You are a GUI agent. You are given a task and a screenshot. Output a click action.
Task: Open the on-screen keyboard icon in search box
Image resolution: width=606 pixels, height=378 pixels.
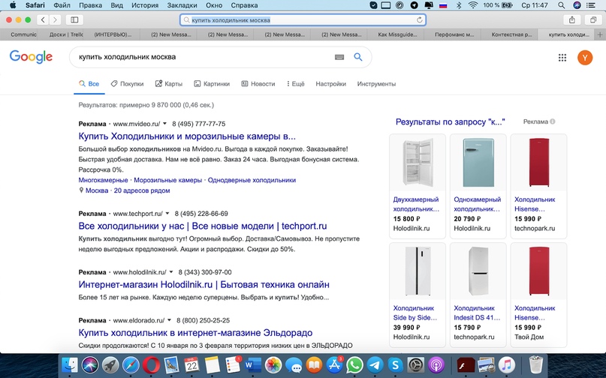339,57
